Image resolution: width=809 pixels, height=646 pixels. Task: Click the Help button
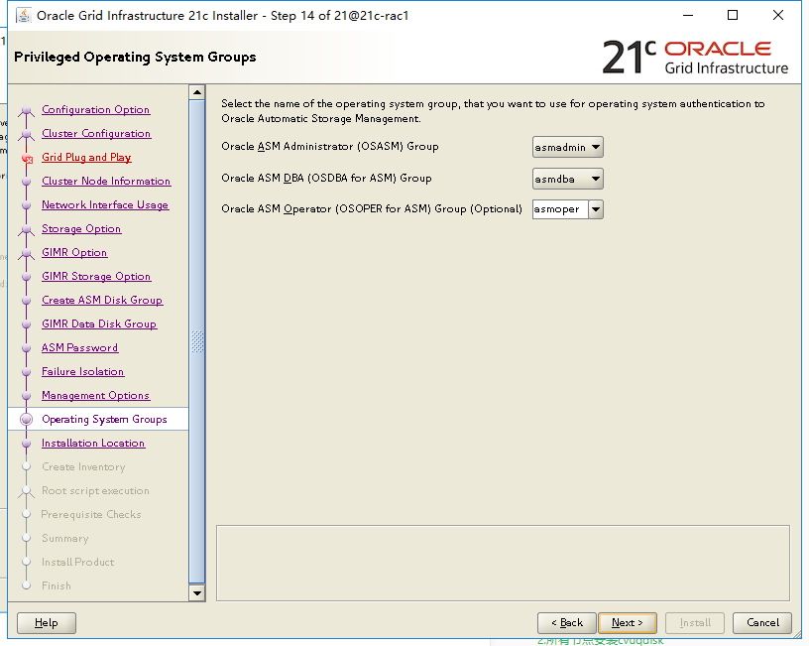click(x=47, y=623)
